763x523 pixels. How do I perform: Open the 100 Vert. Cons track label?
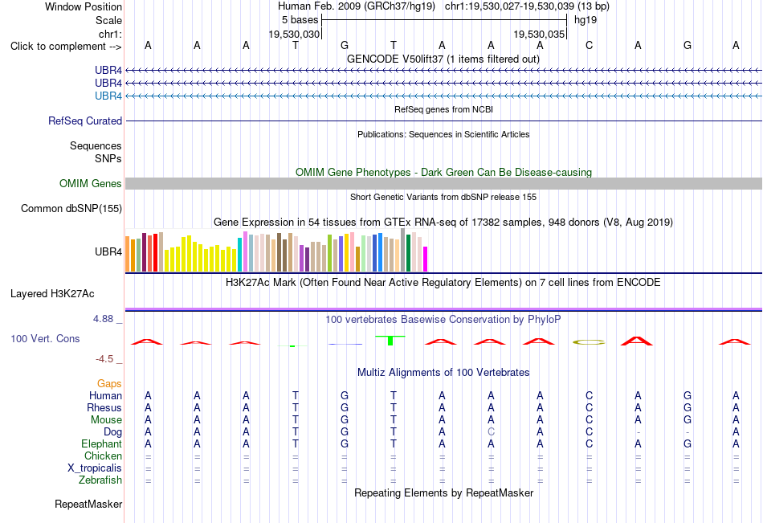[45, 338]
